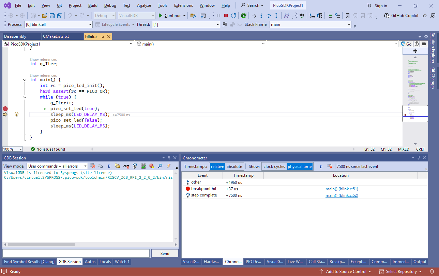The image size is (439, 276).
Task: Stop debugging with the red square icon
Action: (x=226, y=16)
